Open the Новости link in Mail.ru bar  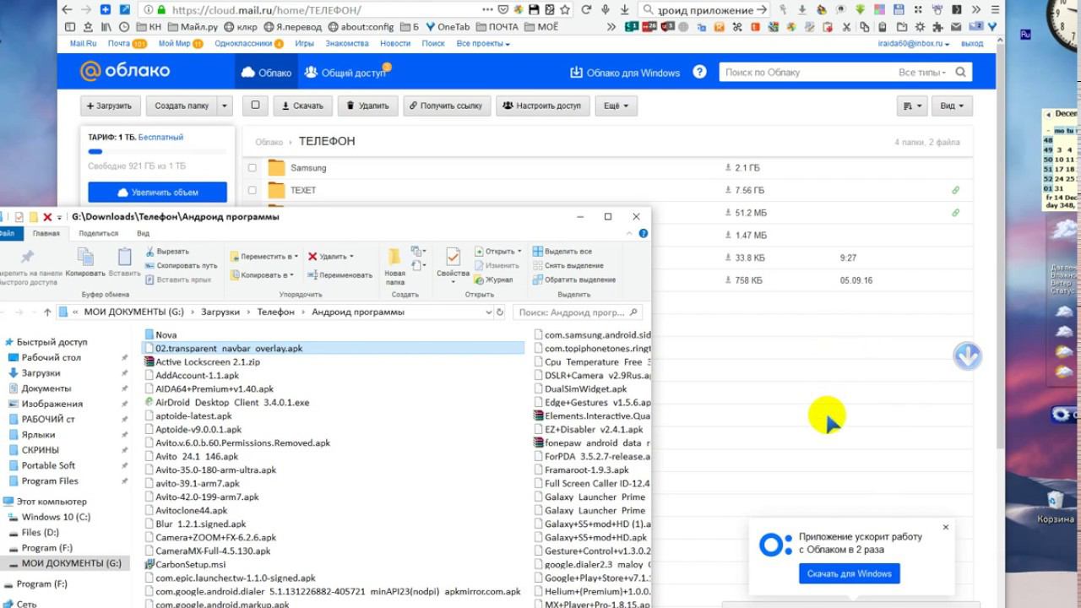(x=395, y=43)
